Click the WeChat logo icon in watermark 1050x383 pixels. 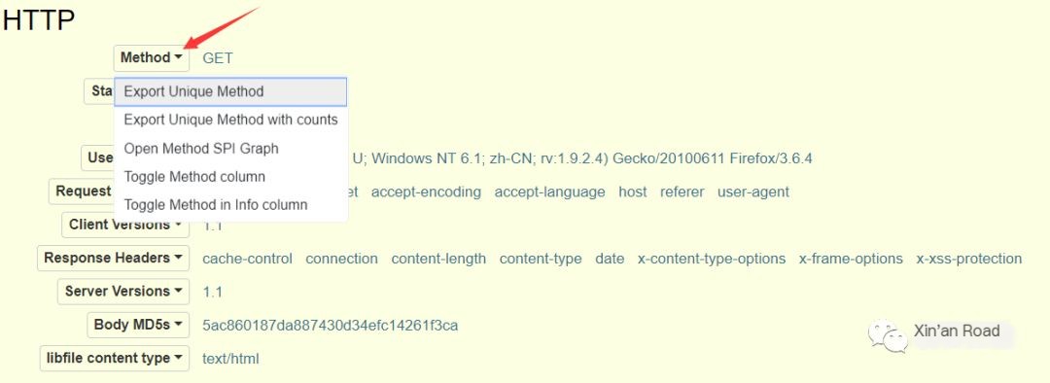pyautogui.click(x=888, y=335)
